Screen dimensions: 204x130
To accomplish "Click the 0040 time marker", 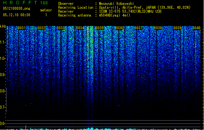I will tap(197, 28).
